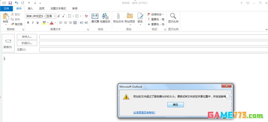The height and width of the screenshot is (122, 268).
Task: Center the text
Action: click(x=65, y=22)
